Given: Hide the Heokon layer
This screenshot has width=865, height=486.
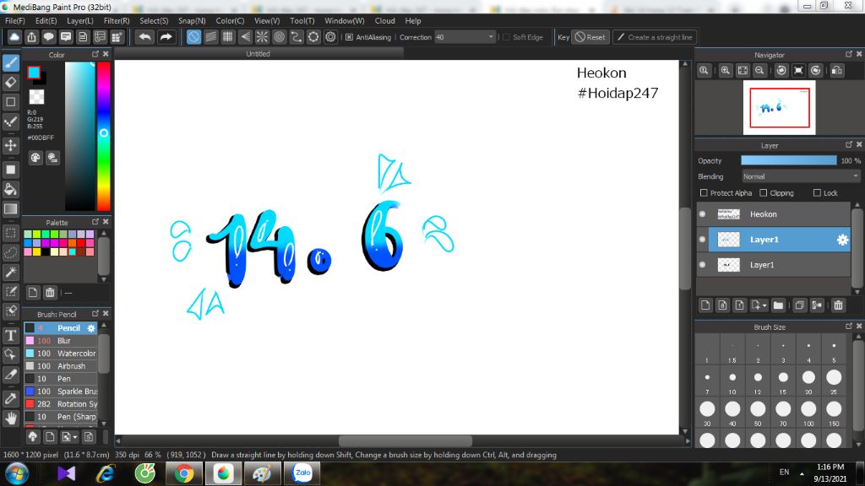Looking at the screenshot, I should [x=702, y=213].
